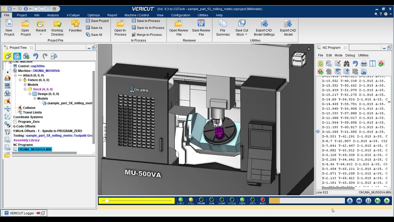Image resolution: width=394 pixels, height=222 pixels.
Task: Open Mode menu in NC Program panel
Action: [x=338, y=55]
